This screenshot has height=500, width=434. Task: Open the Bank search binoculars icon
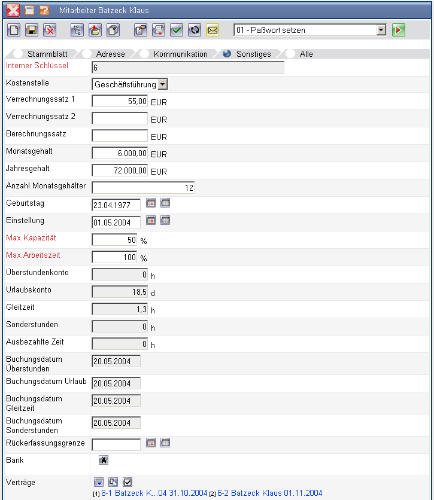click(x=104, y=460)
